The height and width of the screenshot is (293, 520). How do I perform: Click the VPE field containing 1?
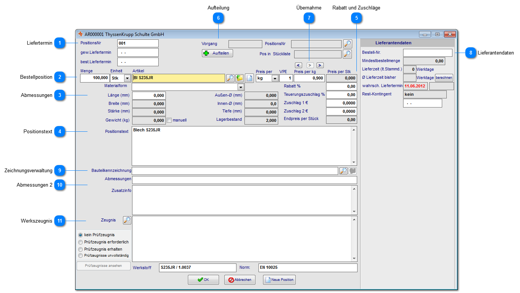(286, 78)
